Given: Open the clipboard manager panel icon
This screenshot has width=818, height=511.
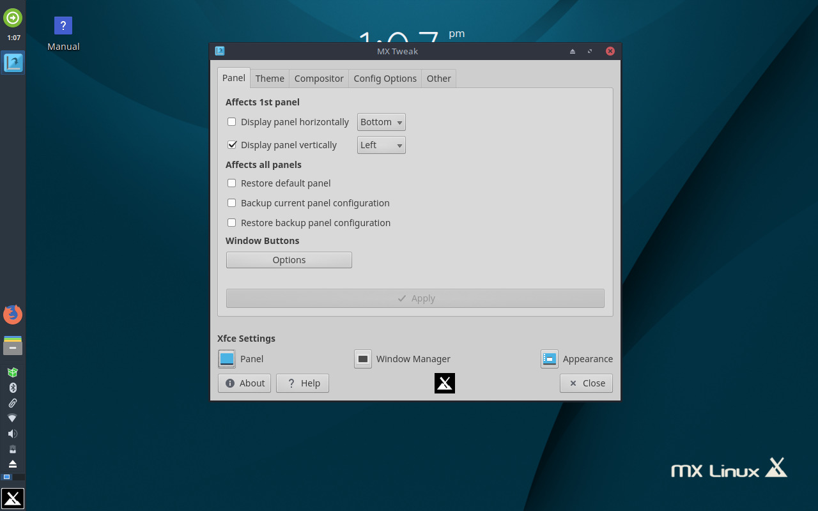Looking at the screenshot, I should pos(13,402).
